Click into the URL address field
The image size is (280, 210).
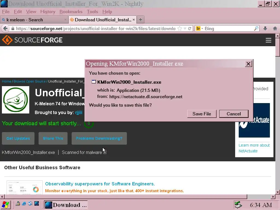tap(95, 28)
